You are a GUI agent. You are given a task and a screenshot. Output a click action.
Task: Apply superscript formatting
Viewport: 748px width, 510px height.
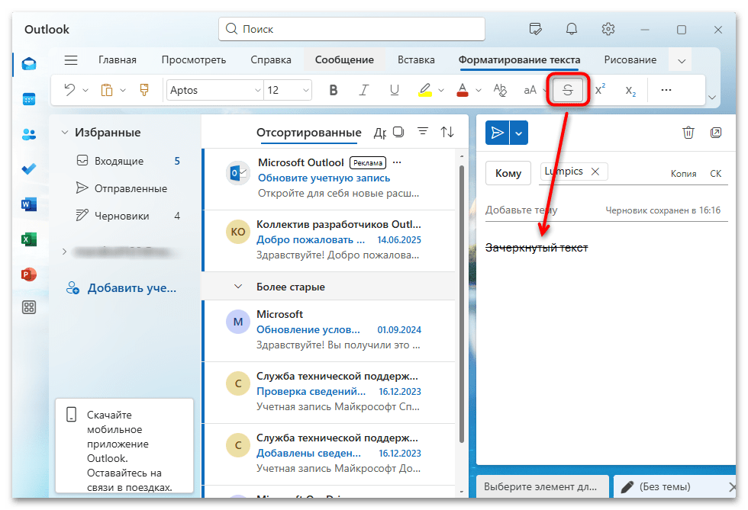tap(600, 89)
